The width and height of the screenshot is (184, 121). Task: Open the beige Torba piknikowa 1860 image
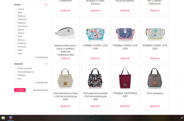65,78
